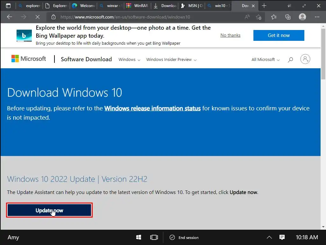The width and height of the screenshot is (326, 245).
Task: Switch to the Download arrow tab
Action: point(165,6)
